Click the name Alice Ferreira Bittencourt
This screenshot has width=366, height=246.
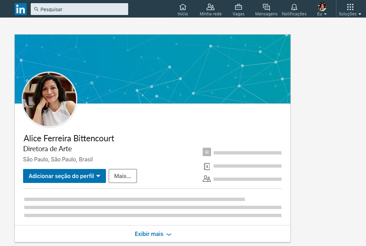pos(69,138)
